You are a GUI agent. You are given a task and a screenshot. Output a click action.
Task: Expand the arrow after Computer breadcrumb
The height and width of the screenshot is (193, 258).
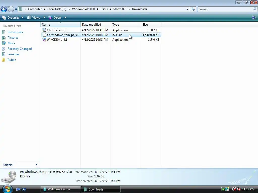coord(44,9)
